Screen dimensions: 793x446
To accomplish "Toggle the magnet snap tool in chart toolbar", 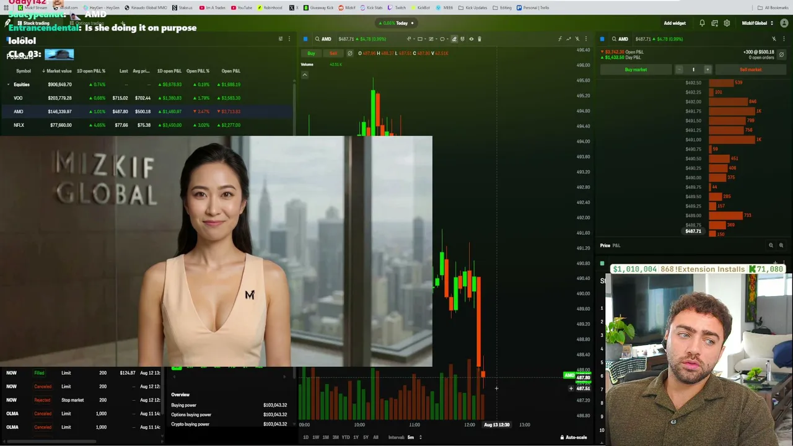I will click(x=462, y=39).
